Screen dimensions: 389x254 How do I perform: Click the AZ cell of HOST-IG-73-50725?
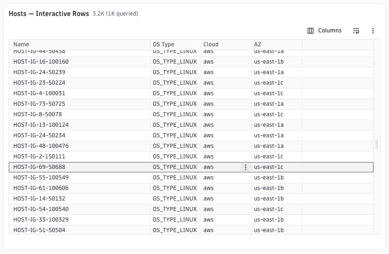[x=277, y=104]
